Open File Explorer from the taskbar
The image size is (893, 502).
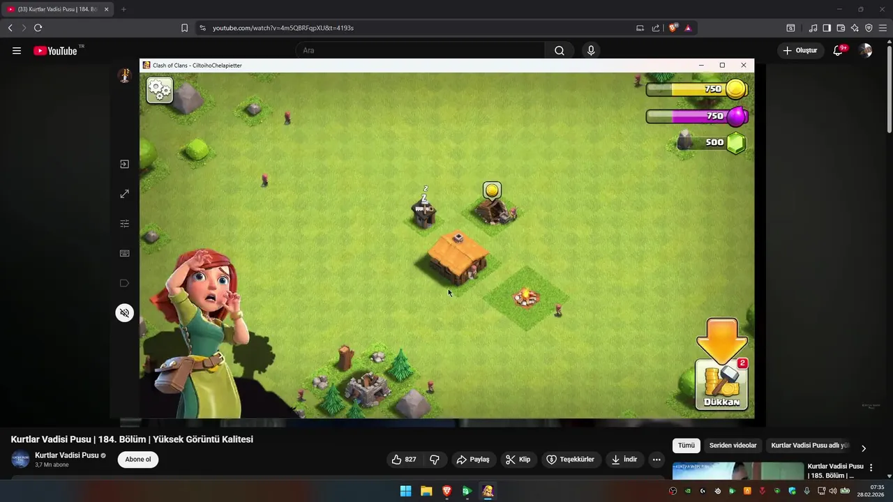(x=426, y=491)
